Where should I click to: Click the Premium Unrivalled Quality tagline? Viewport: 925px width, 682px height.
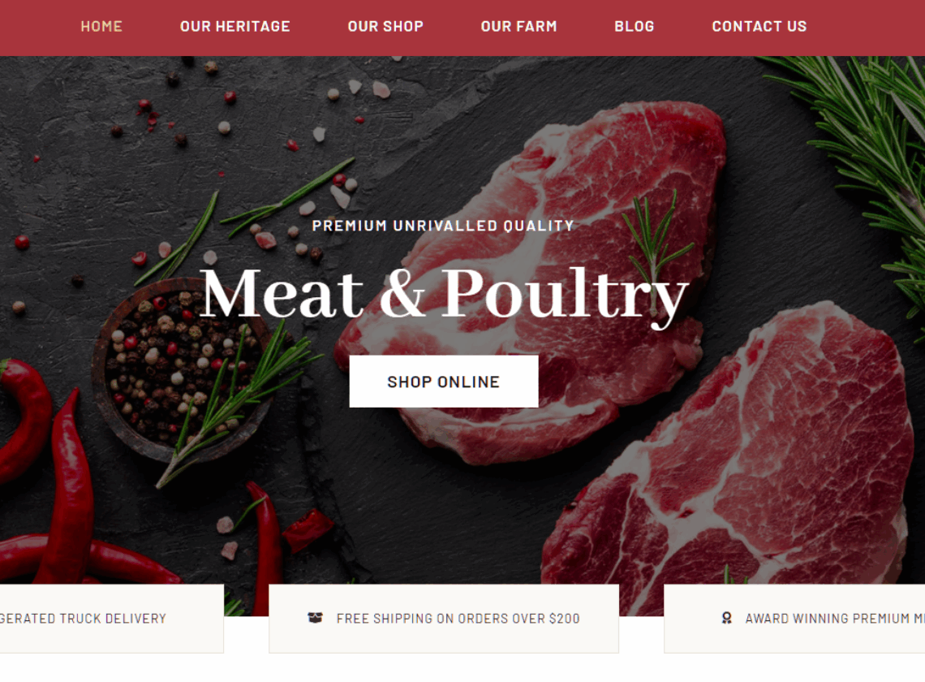pyautogui.click(x=443, y=226)
